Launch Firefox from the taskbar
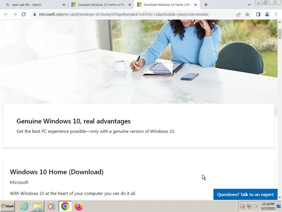The image size is (282, 212). [x=79, y=206]
